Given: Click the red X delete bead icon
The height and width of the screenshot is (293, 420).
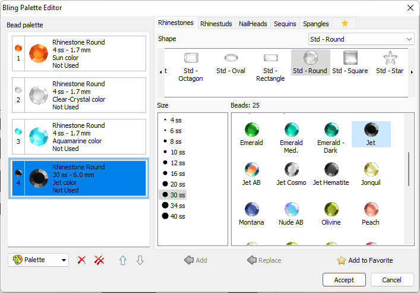Looking at the screenshot, I should tap(82, 260).
